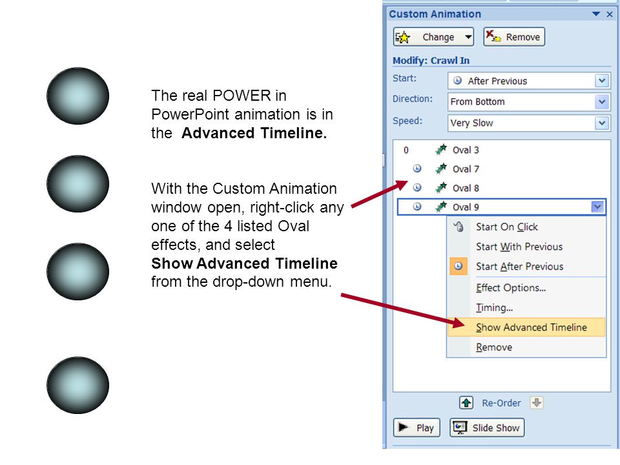The image size is (620, 465).
Task: Click the Play button
Action: pyautogui.click(x=417, y=428)
